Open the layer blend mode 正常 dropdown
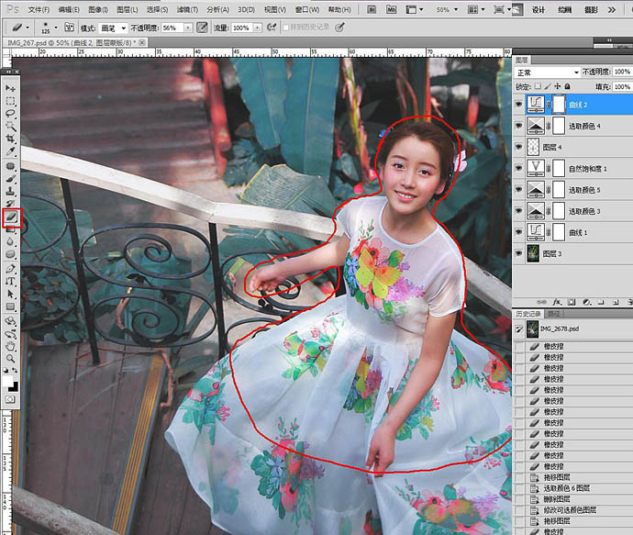The width and height of the screenshot is (633, 535). click(547, 72)
